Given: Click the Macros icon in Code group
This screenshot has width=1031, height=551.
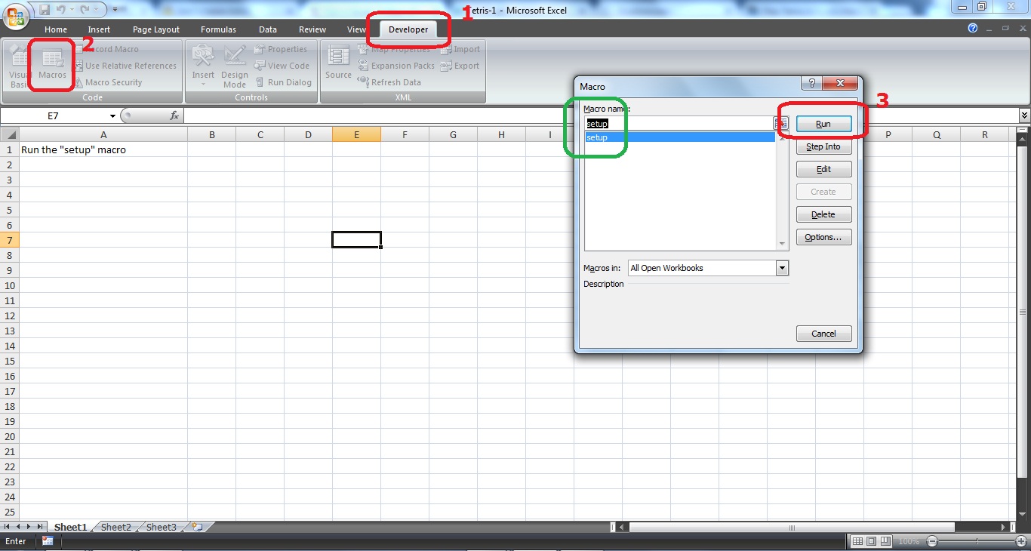Looking at the screenshot, I should coord(51,65).
